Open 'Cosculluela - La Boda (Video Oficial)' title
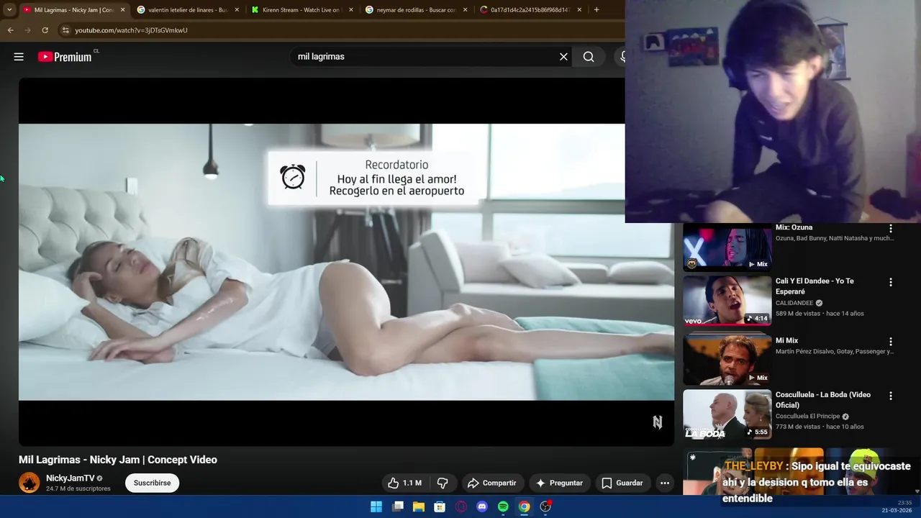 tap(823, 400)
